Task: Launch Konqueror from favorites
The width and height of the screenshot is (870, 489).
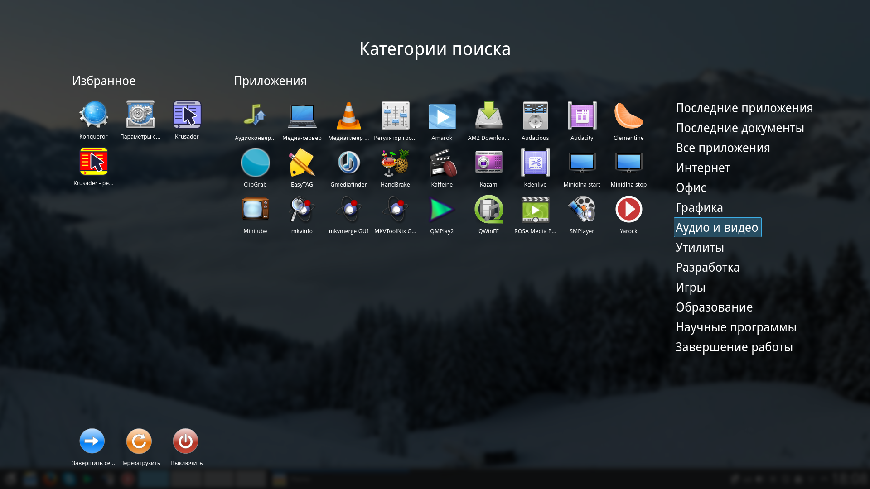Action: coord(93,115)
